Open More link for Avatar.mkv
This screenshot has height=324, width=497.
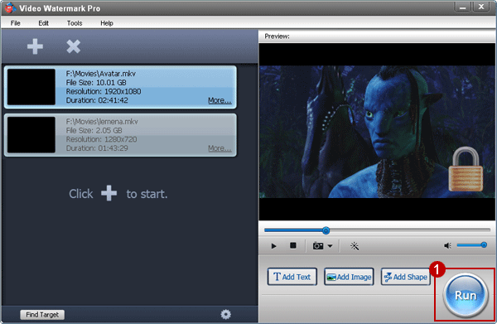[220, 100]
